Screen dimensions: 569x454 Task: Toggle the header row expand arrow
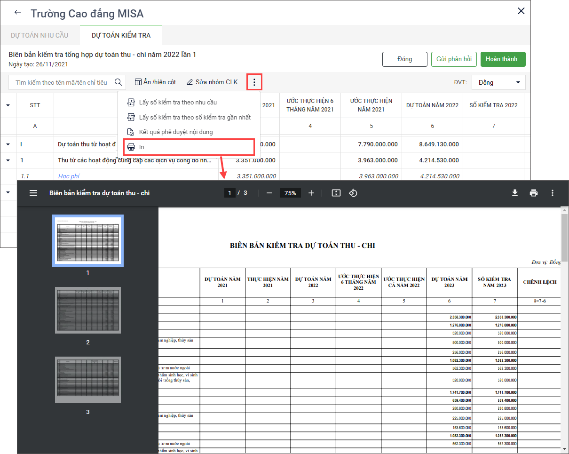8,105
